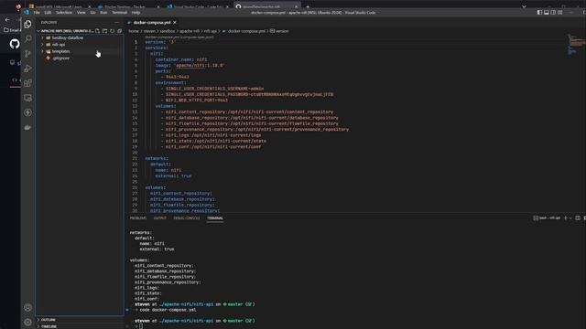Open the Source Control view
Image resolution: width=586 pixels, height=329 pixels.
coord(27,54)
